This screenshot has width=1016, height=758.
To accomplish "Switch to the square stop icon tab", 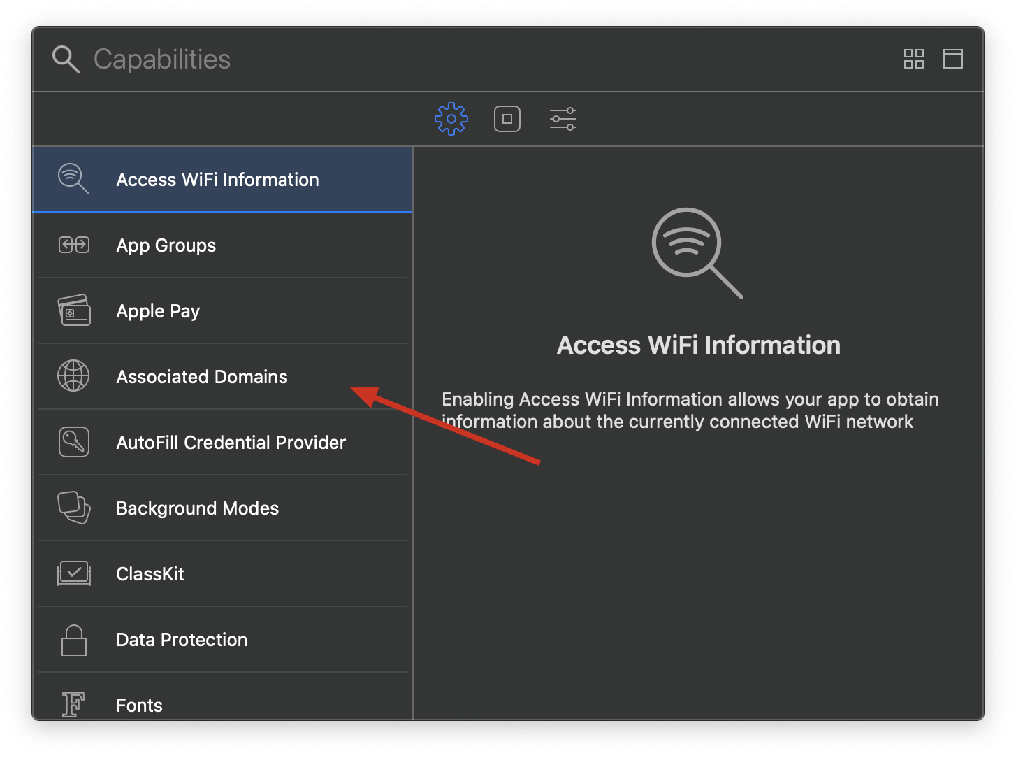I will click(507, 119).
